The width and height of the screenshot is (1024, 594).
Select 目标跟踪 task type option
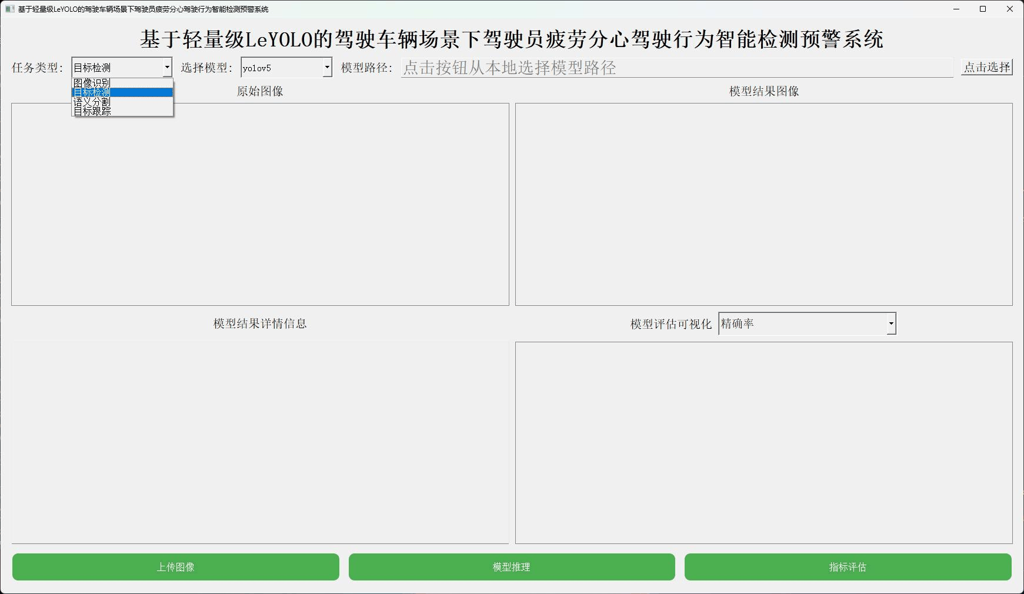122,111
